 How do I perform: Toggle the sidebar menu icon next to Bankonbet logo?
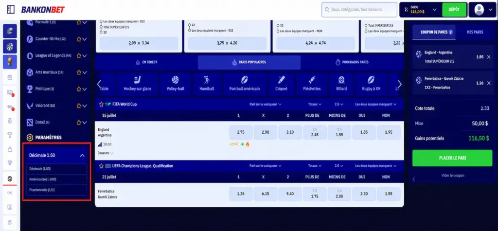point(11,10)
